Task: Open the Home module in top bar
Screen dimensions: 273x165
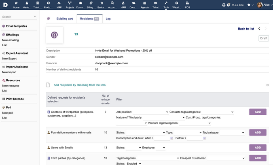Action: coord(16,5)
